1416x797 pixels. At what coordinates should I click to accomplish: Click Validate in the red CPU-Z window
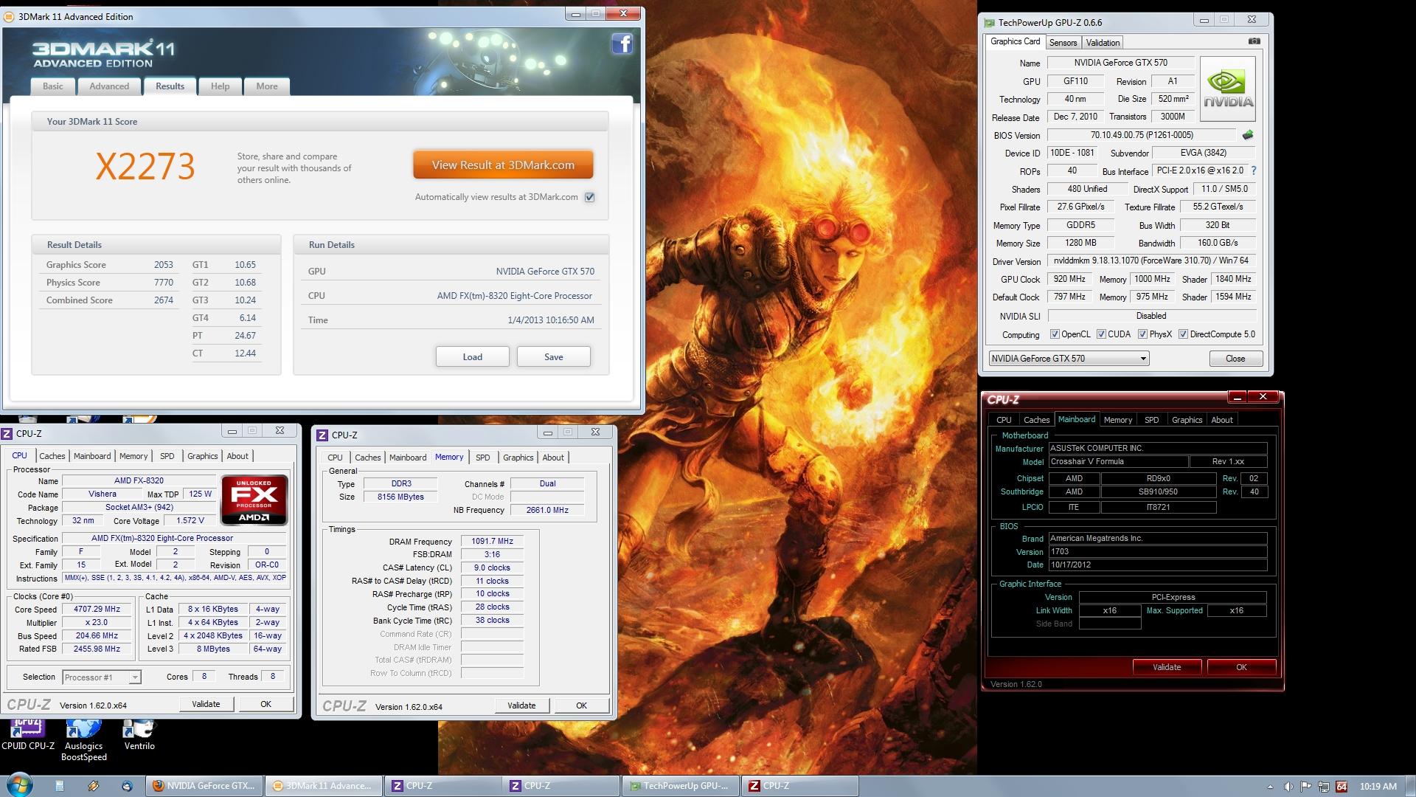coord(1167,667)
